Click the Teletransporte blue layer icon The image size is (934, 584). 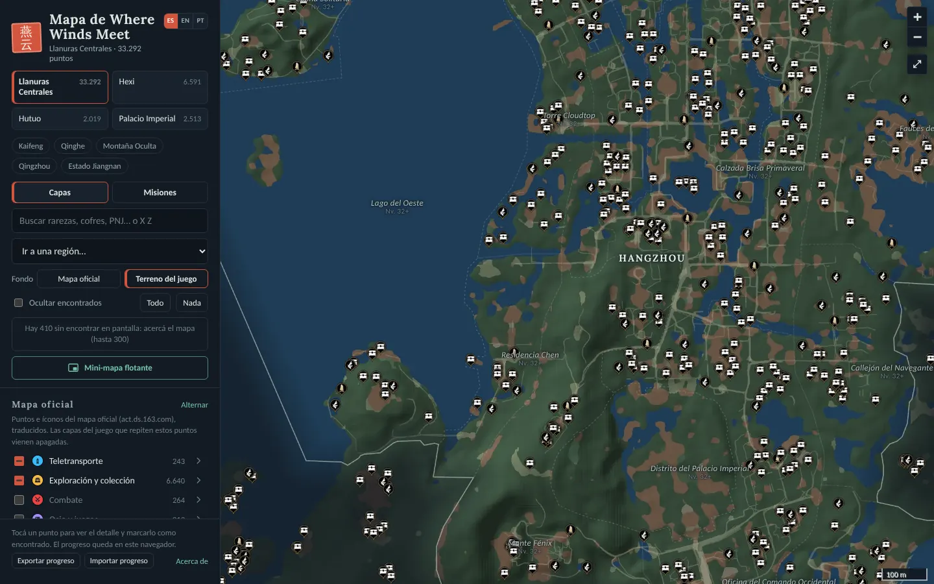(x=38, y=461)
